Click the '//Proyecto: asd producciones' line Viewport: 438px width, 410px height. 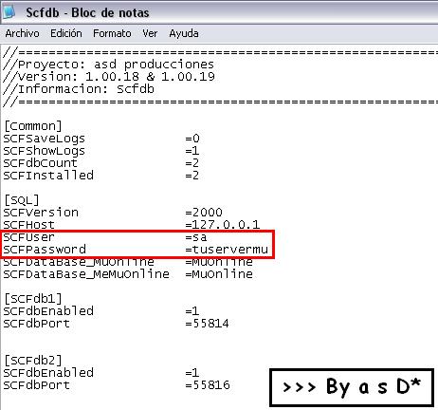[108, 65]
